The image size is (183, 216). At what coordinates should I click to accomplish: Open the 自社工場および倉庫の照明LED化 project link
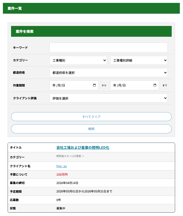coord(83,148)
